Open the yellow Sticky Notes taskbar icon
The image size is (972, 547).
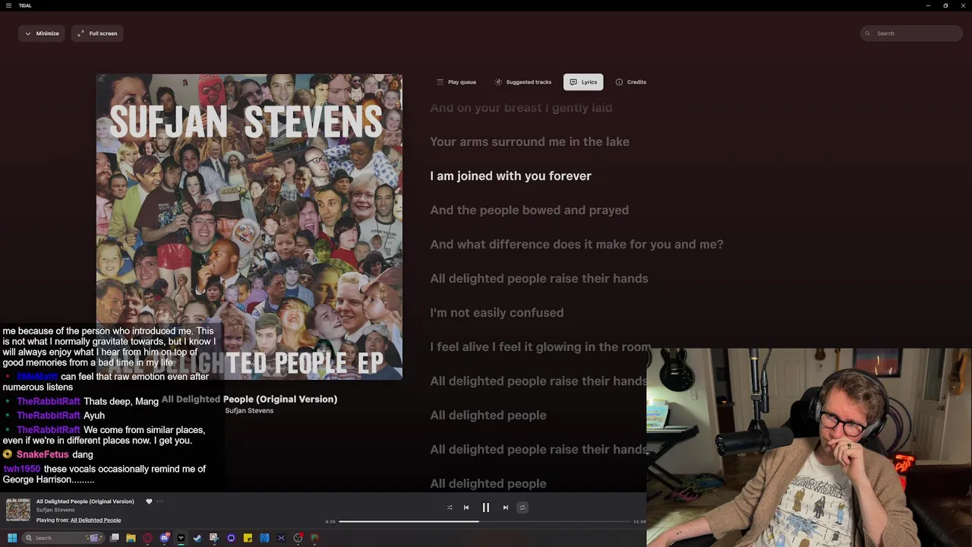[x=248, y=538]
